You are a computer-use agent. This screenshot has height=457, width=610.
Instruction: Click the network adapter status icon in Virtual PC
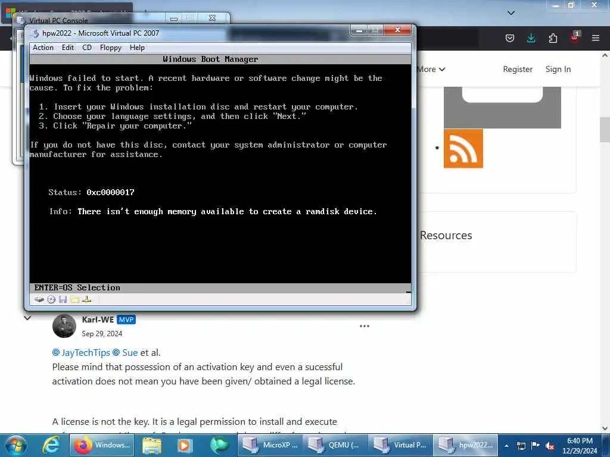tap(87, 300)
